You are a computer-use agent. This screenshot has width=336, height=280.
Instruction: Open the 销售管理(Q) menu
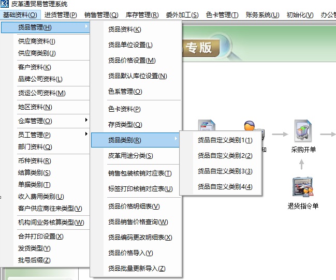[x=101, y=15]
